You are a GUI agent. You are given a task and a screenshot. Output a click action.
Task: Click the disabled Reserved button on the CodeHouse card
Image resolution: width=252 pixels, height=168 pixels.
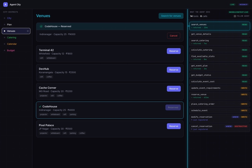173,107
